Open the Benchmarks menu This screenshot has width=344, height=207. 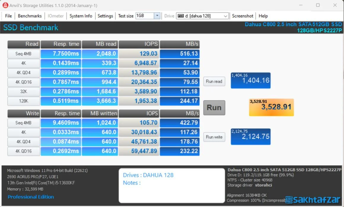coord(30,16)
